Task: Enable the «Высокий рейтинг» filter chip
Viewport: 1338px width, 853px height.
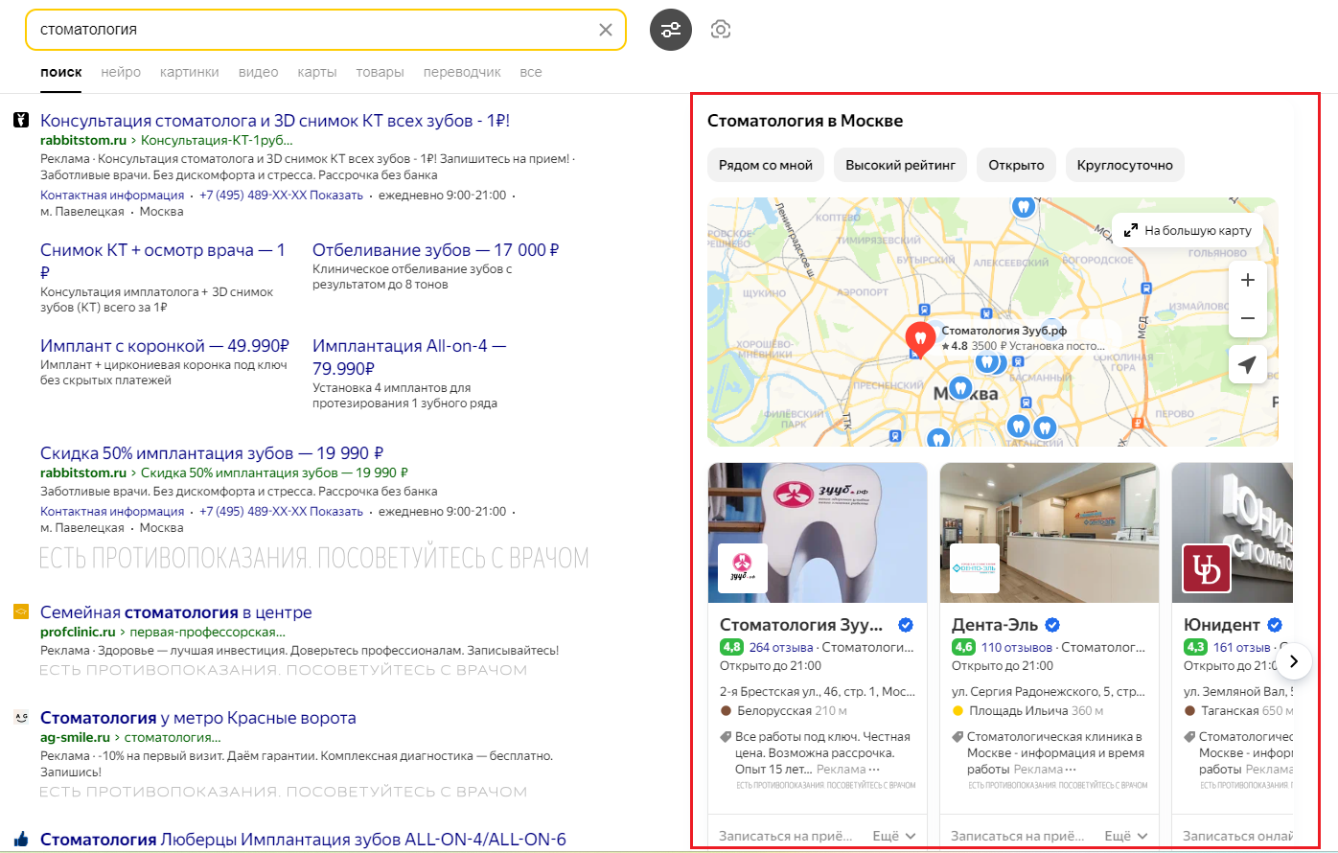Action: tap(900, 165)
